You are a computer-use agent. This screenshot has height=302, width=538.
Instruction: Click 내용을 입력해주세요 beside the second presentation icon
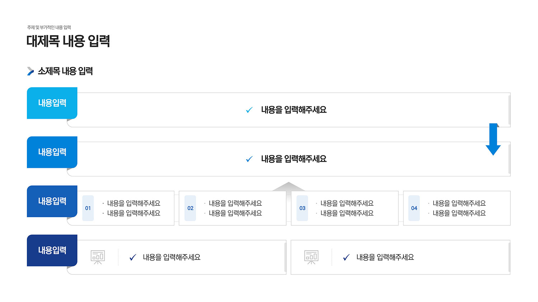(385, 257)
